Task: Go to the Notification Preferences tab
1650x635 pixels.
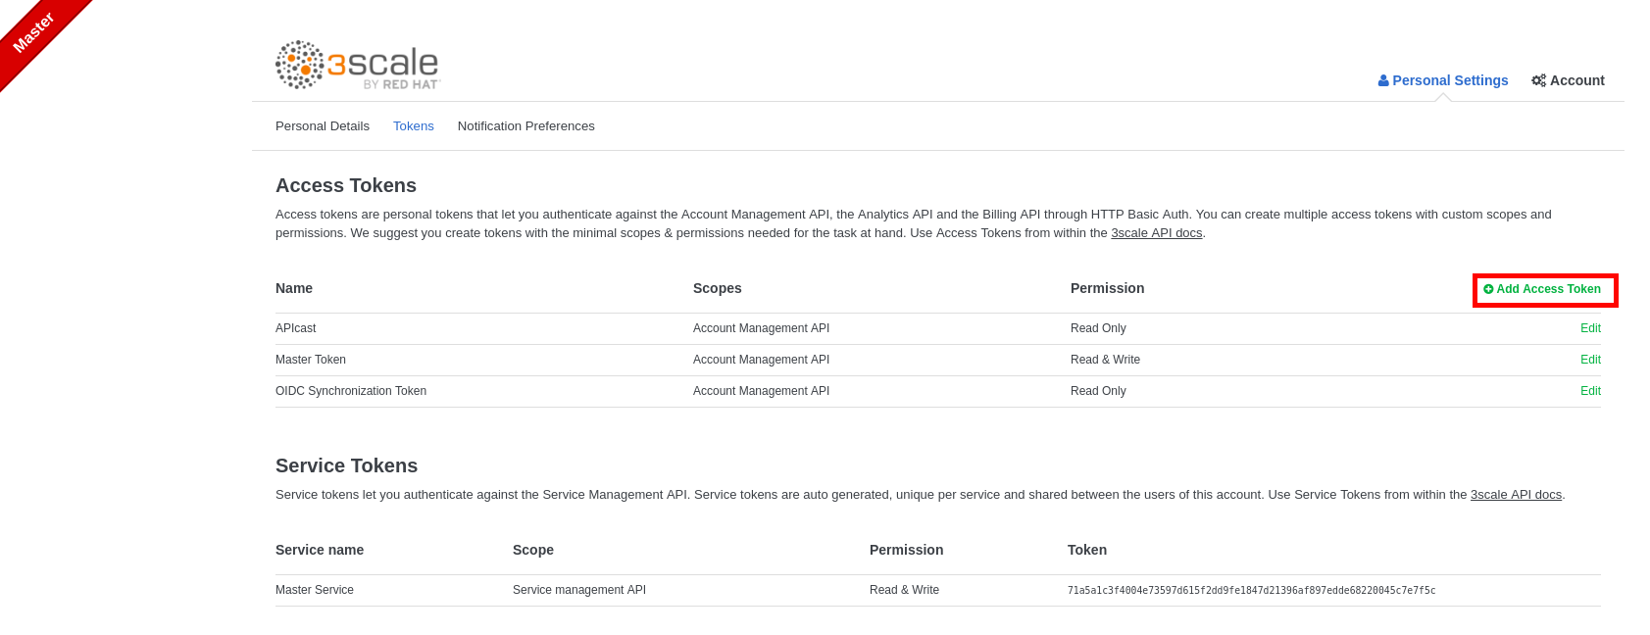Action: point(525,126)
